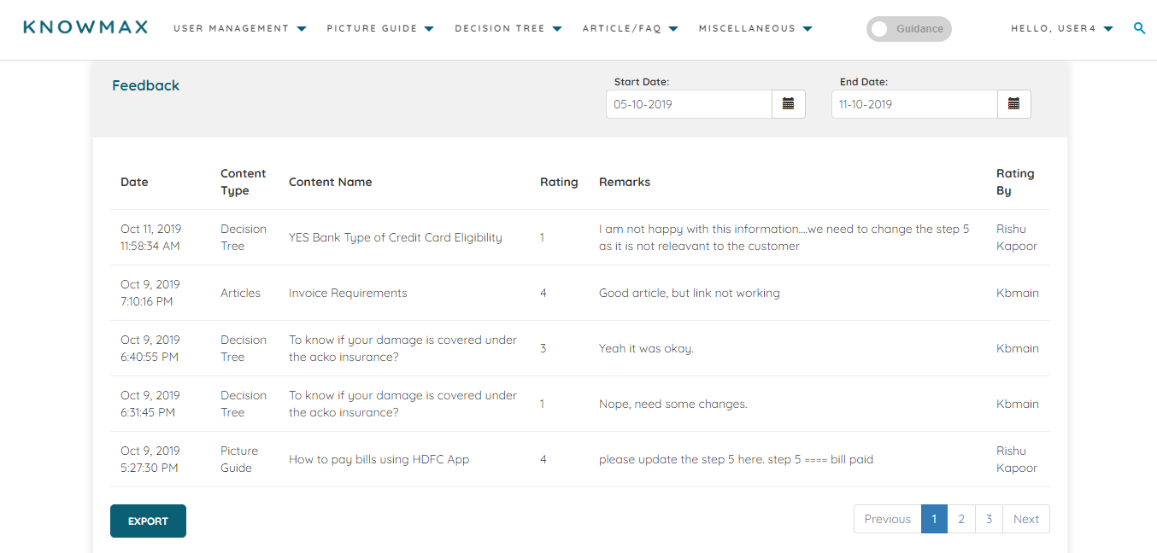Click the End Date input field

(914, 104)
